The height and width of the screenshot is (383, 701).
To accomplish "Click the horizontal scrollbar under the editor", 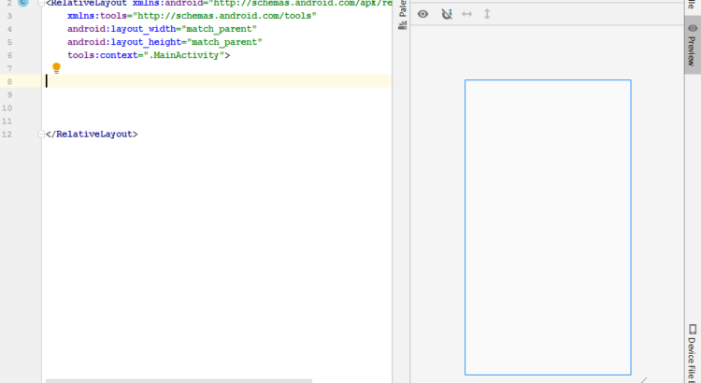I will (x=178, y=380).
